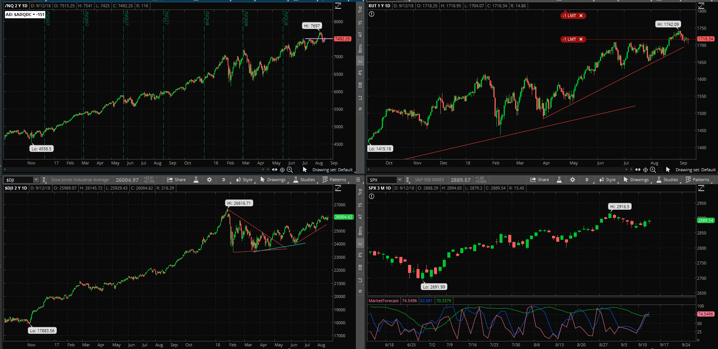The width and height of the screenshot is (718, 349).
Task: Open the Patterns menu in the $DJI toolbar
Action: 334,180
